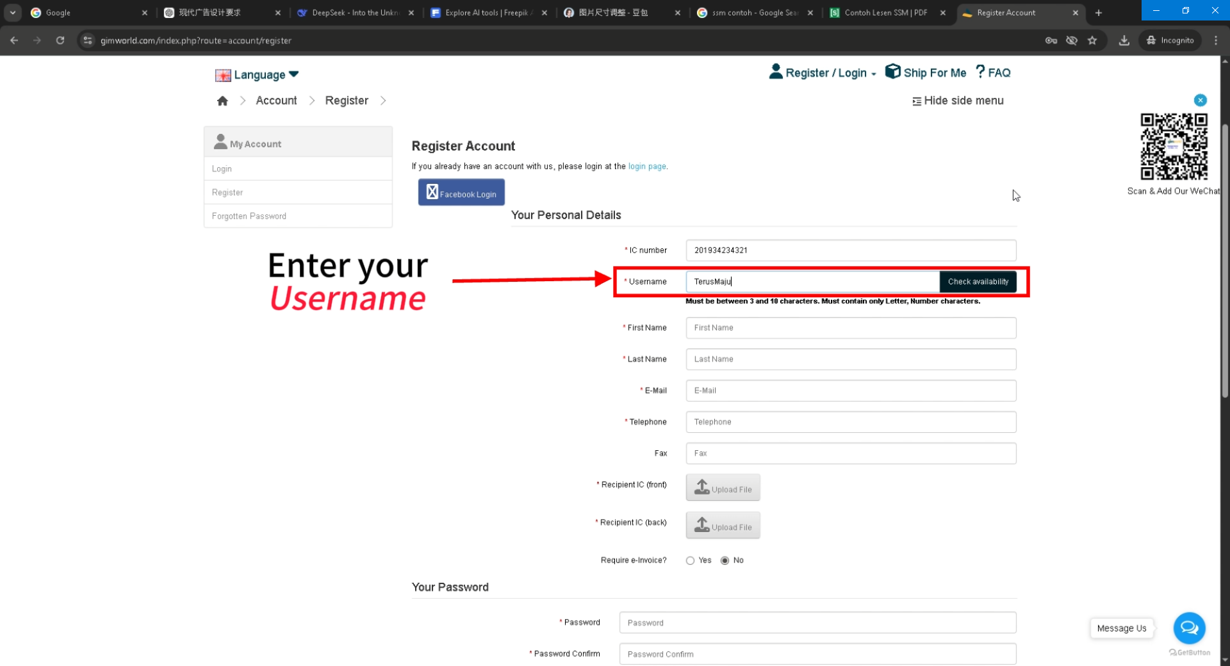Open Chrome downloads via download icon
Screen dimensions: 1230x666
1124,40
